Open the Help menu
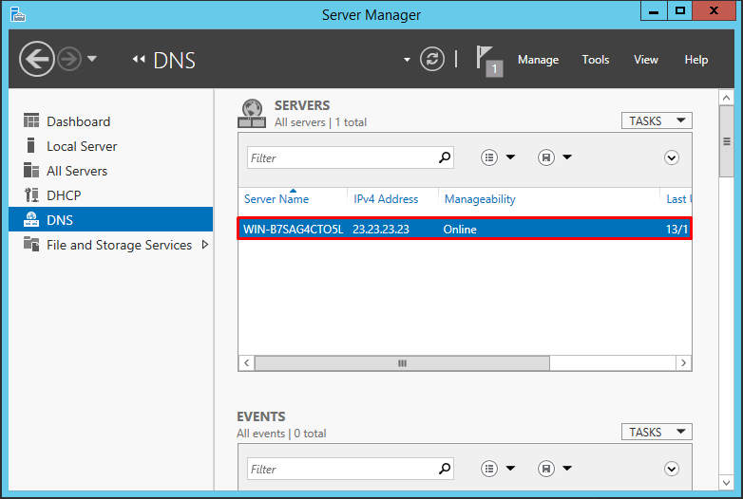 696,60
